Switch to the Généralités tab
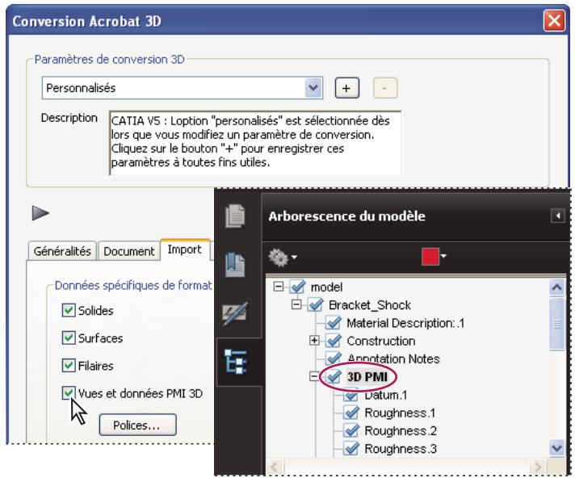The width and height of the screenshot is (575, 478). (x=62, y=251)
